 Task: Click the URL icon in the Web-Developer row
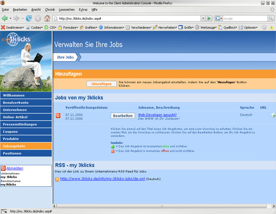click(274, 115)
